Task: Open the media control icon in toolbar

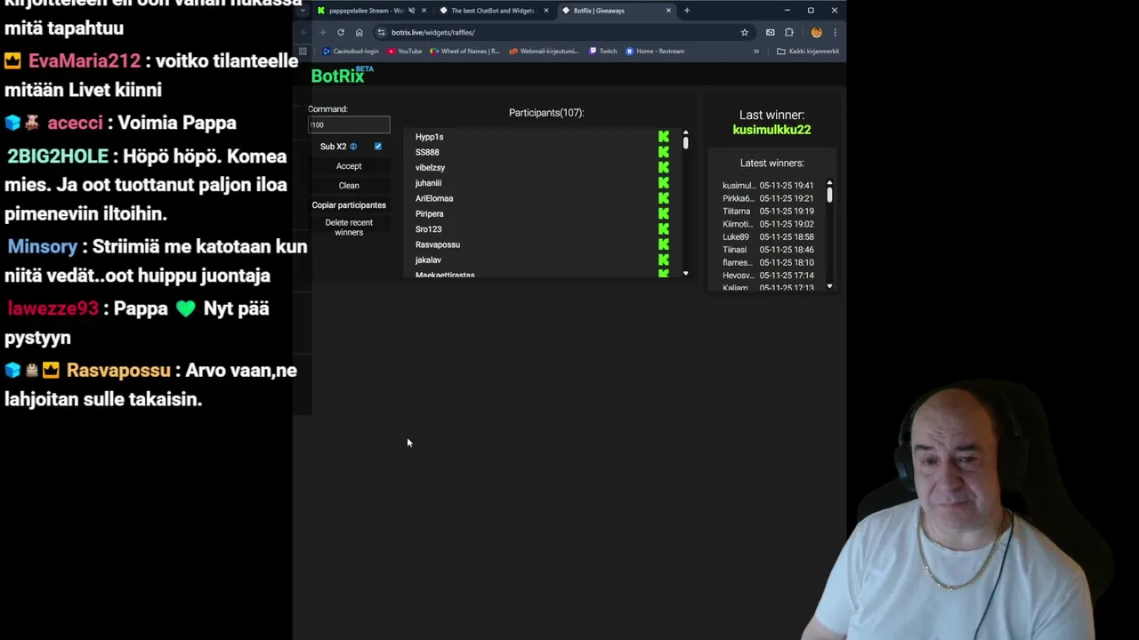Action: click(x=770, y=32)
